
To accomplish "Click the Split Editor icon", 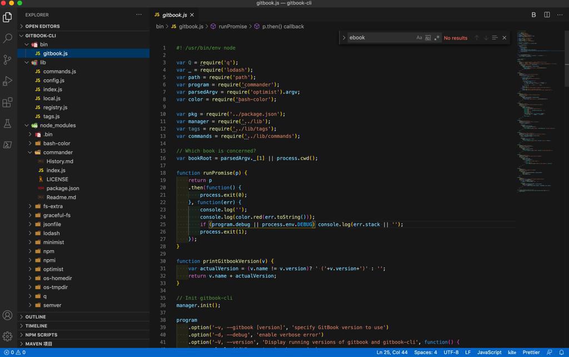I will point(547,15).
